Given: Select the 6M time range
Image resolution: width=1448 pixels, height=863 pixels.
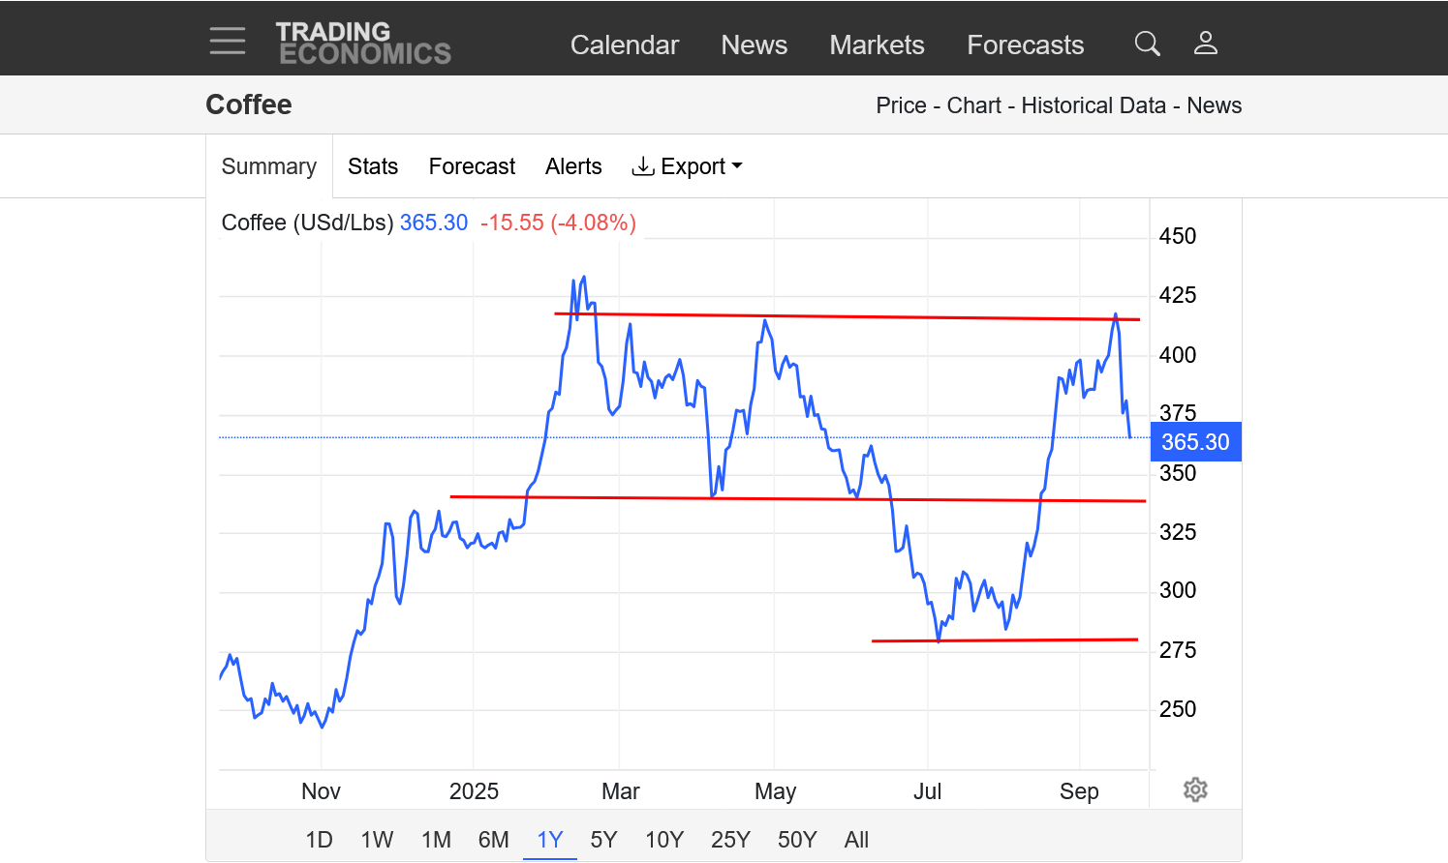Looking at the screenshot, I should [493, 839].
